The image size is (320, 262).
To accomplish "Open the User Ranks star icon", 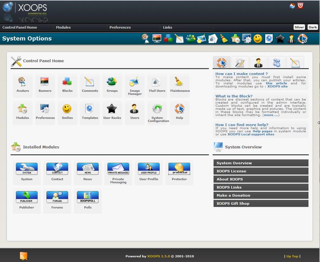I will pos(112,111).
